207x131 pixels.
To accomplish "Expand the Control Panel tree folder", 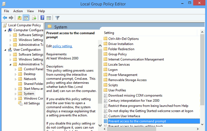I will point(15,69).
